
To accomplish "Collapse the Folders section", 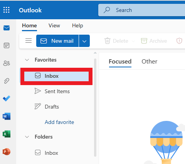I will (x=27, y=137).
